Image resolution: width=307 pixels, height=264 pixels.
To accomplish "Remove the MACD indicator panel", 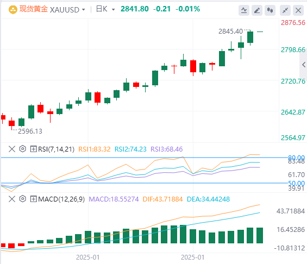I will (x=12, y=199).
